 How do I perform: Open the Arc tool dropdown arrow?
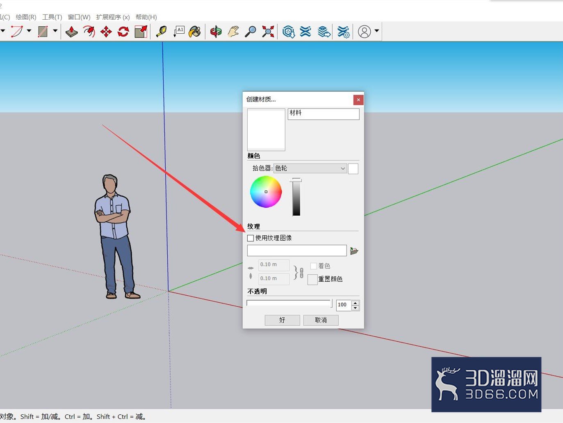point(29,31)
